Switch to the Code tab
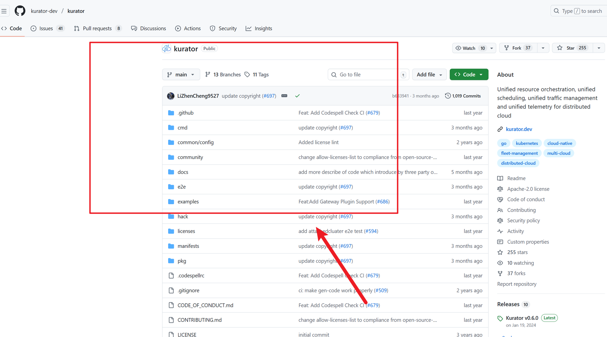This screenshot has height=337, width=607. point(12,29)
